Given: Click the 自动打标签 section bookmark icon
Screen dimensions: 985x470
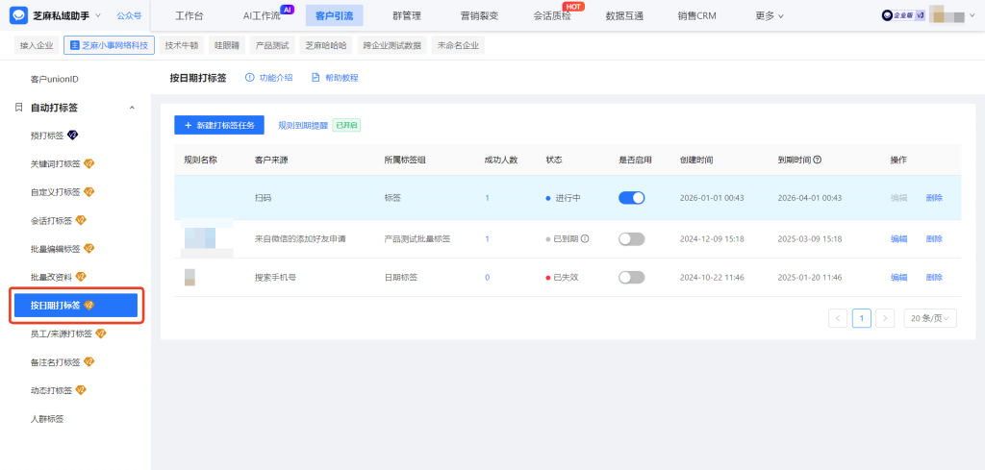Looking at the screenshot, I should [x=19, y=108].
